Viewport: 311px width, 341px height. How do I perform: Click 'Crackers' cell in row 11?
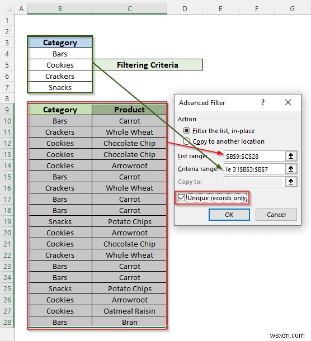[x=60, y=132]
